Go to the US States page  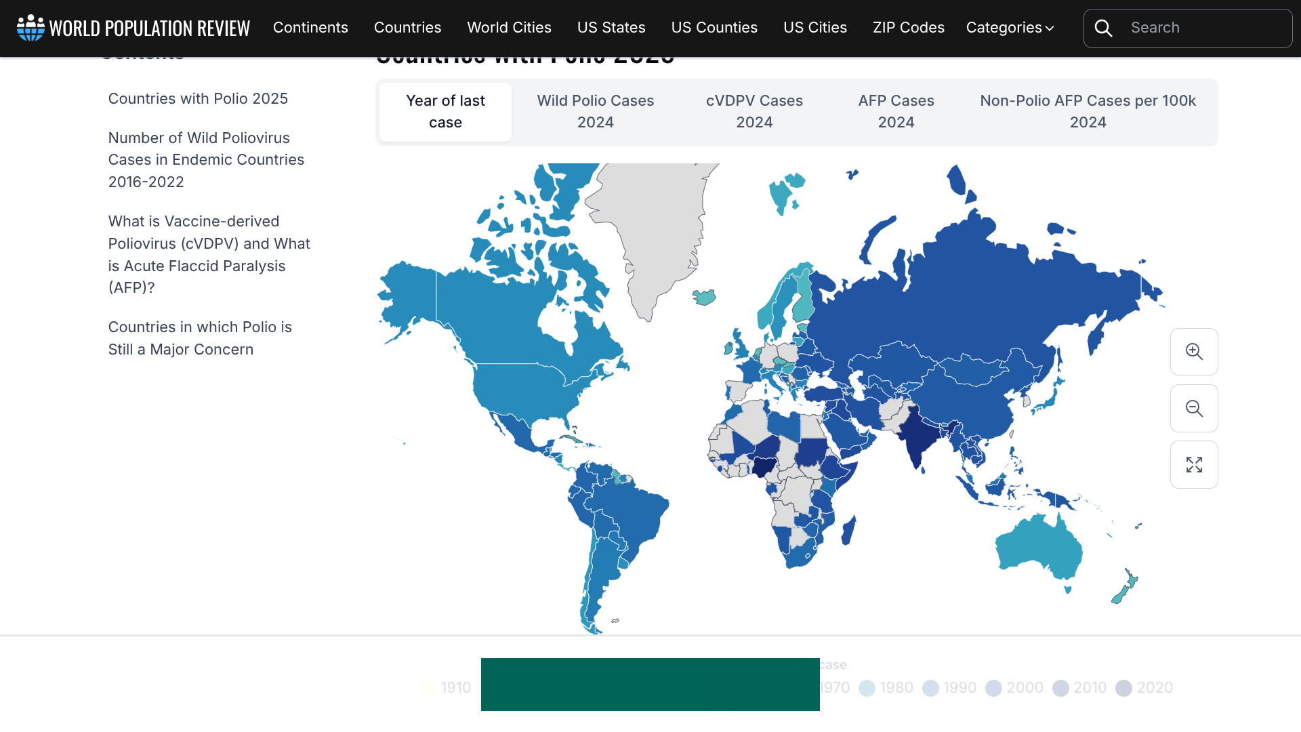click(611, 28)
